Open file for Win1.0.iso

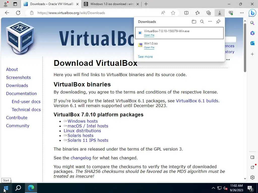pyautogui.click(x=149, y=47)
